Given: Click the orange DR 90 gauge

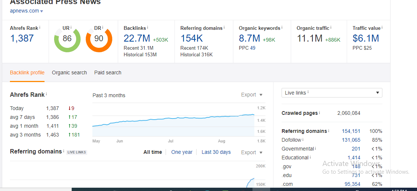Looking at the screenshot, I should pos(99,39).
